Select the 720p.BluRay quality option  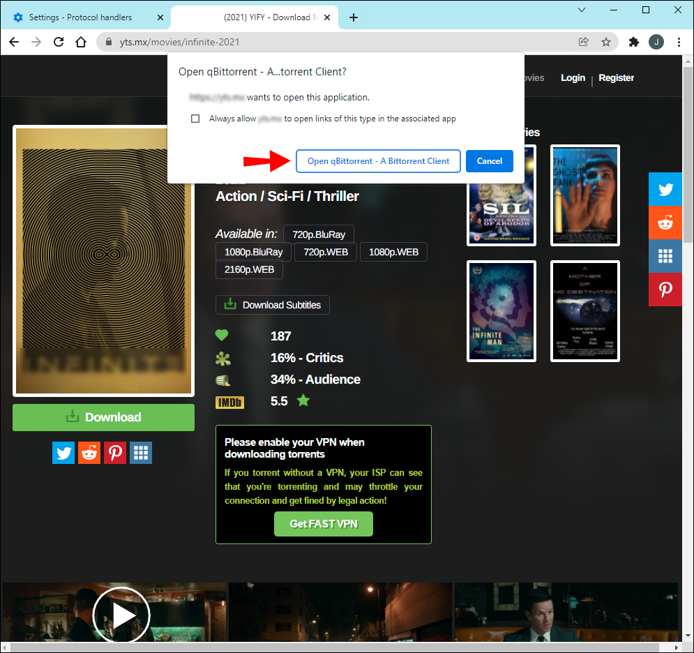[319, 234]
